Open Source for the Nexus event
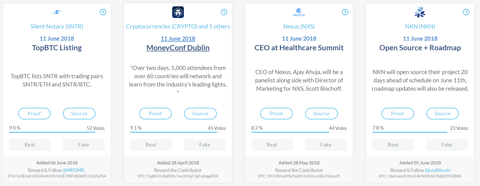 321,114
